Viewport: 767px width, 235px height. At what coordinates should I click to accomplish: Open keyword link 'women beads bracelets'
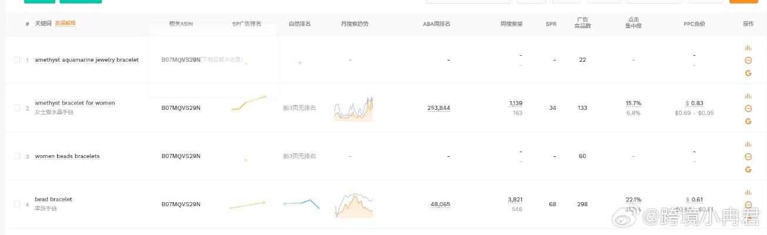click(67, 156)
